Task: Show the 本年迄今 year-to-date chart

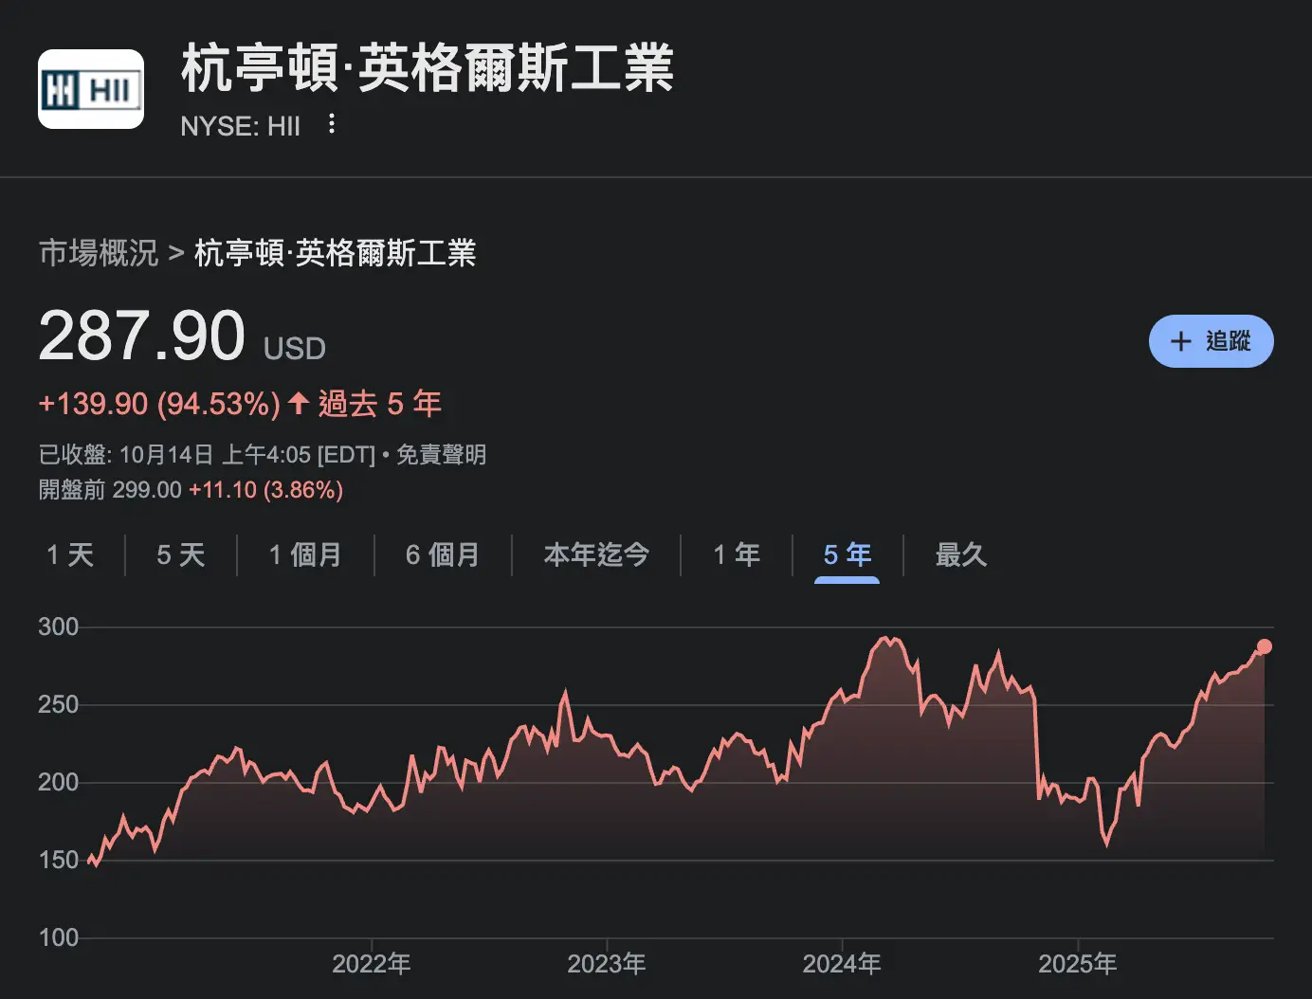Action: pos(596,554)
